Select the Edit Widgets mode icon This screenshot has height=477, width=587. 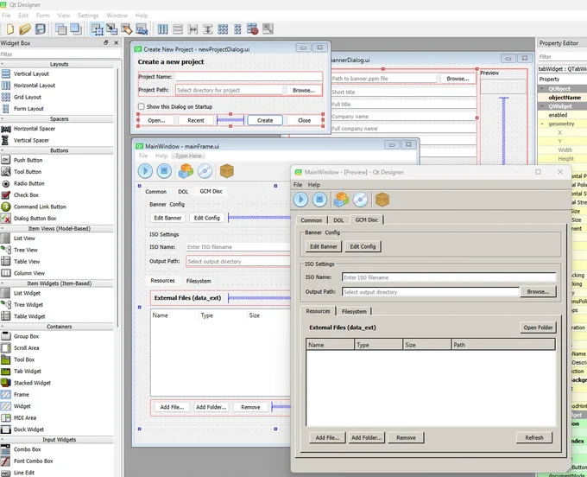click(x=97, y=29)
